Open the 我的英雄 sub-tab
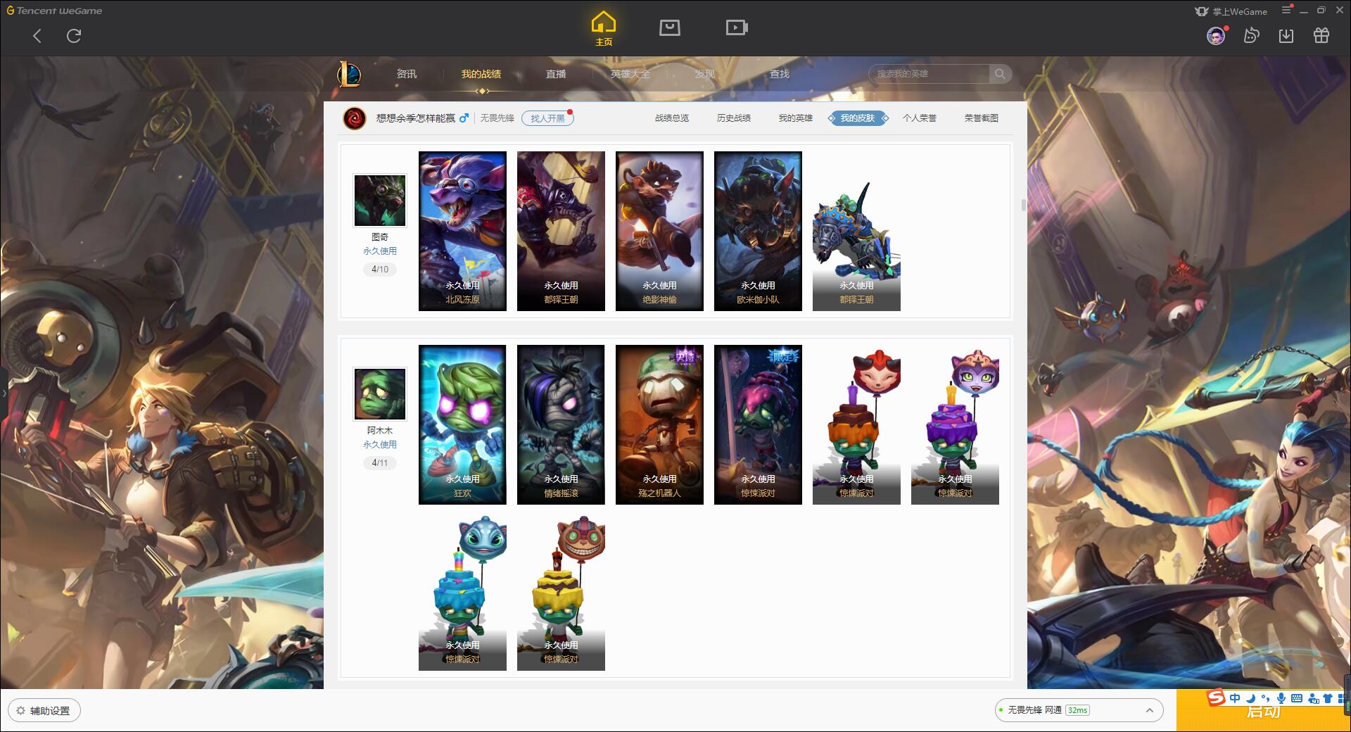This screenshot has width=1351, height=732. [x=796, y=118]
